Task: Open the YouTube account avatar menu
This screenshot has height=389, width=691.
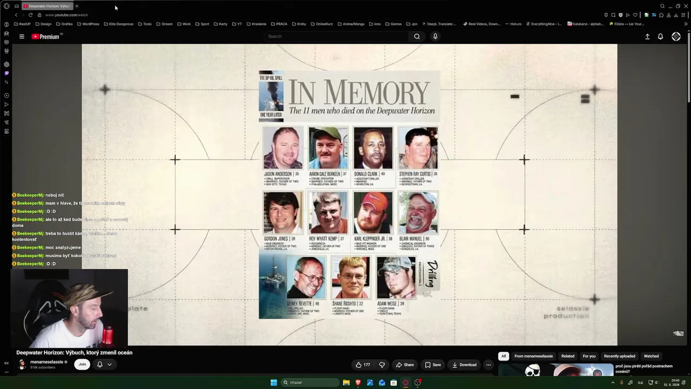Action: (676, 37)
